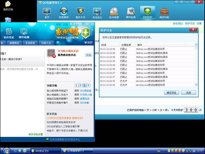Open the Windows Start orb
The image size is (205, 154).
tap(6, 151)
